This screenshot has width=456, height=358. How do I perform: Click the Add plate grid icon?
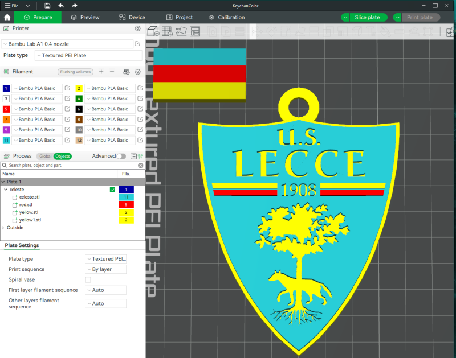(167, 31)
